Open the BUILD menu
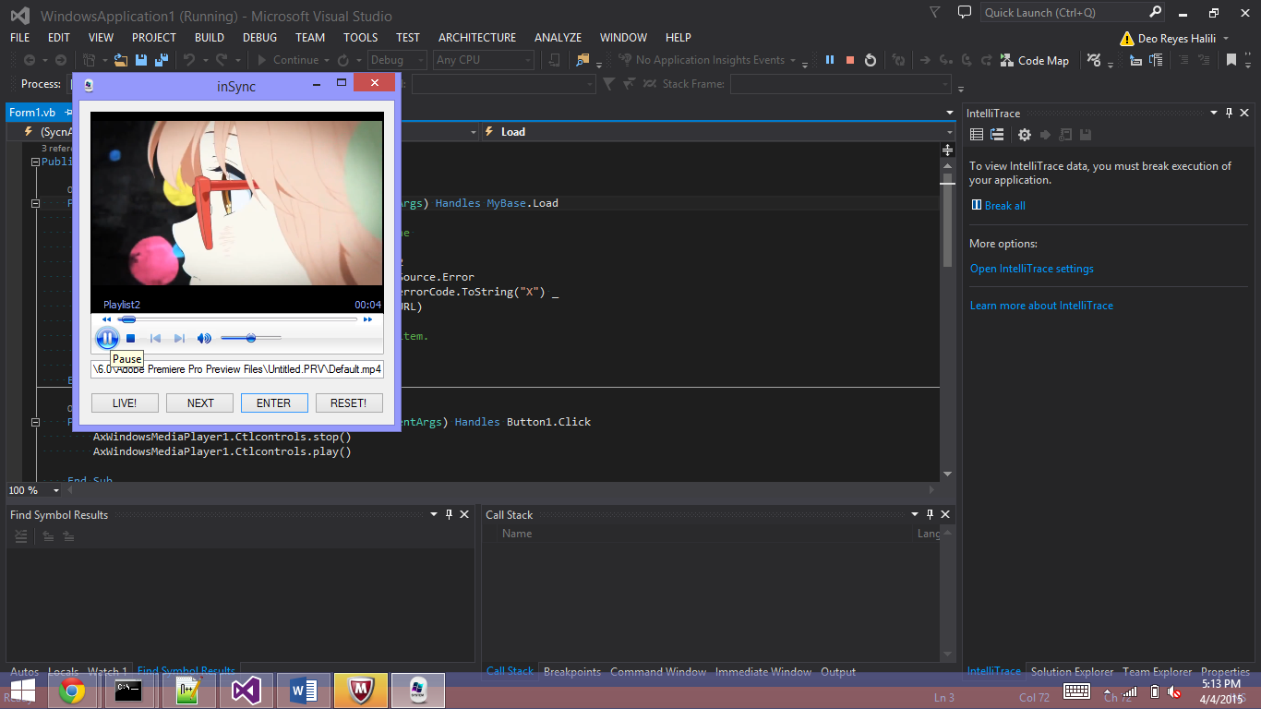 (x=210, y=38)
